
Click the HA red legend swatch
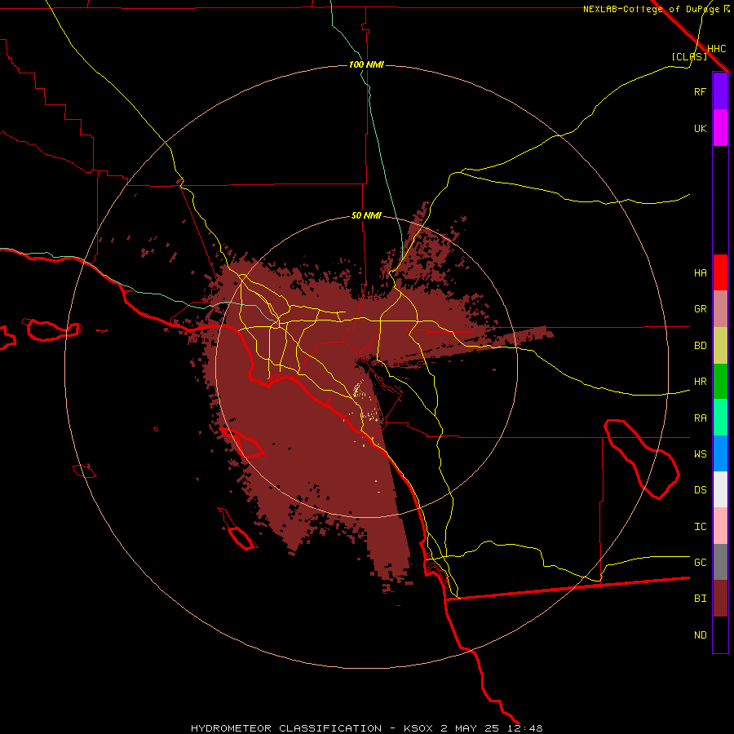click(x=720, y=272)
